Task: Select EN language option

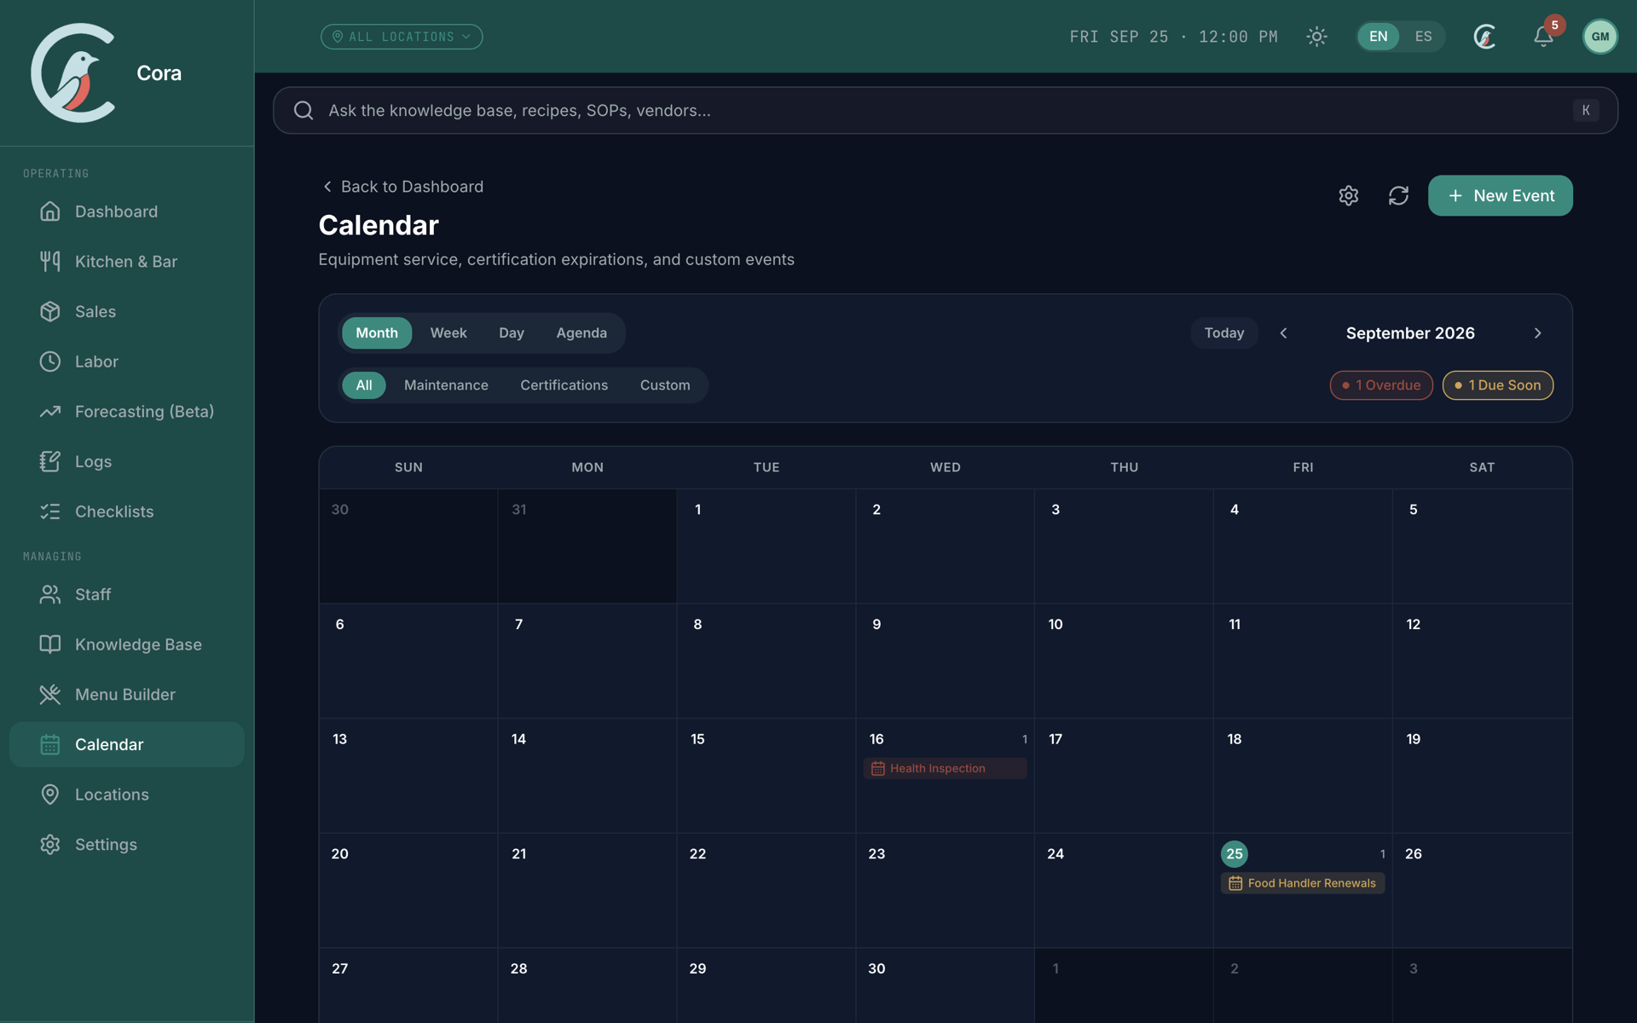Action: point(1378,37)
